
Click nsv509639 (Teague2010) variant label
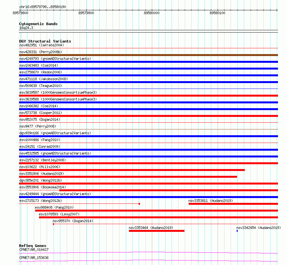41,86
